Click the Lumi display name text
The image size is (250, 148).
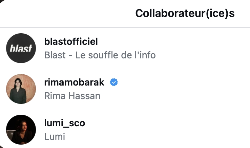[55, 137]
